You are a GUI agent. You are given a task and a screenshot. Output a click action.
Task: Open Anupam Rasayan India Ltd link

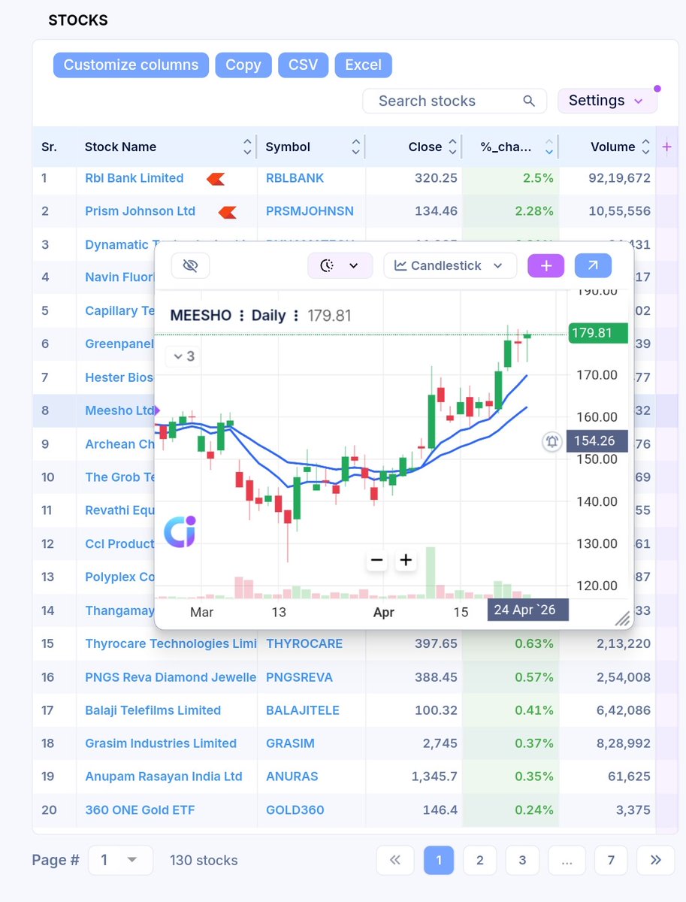tap(164, 776)
